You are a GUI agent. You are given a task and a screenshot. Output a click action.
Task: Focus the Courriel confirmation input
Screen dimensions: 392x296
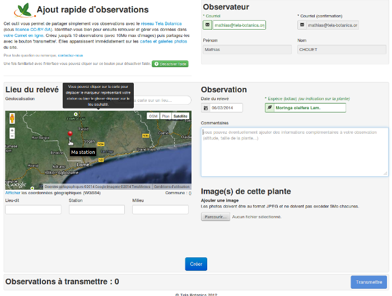[333, 25]
